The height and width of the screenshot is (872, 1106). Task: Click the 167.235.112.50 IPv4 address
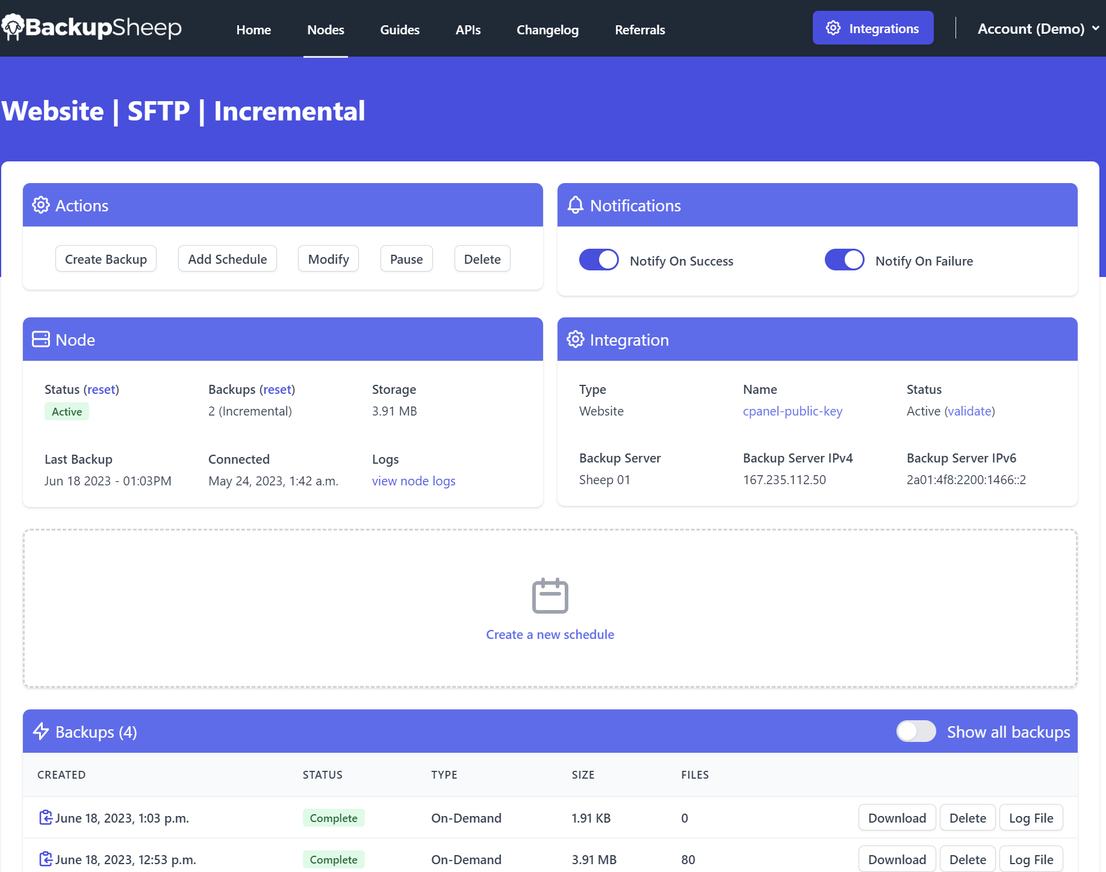point(784,479)
